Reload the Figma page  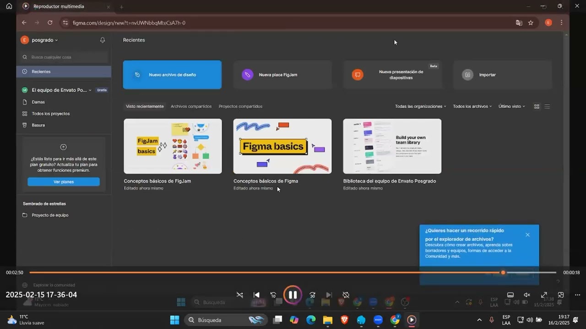click(x=50, y=22)
